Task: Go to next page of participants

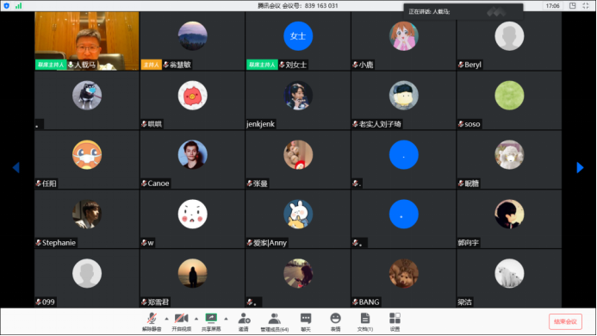Action: coord(580,167)
